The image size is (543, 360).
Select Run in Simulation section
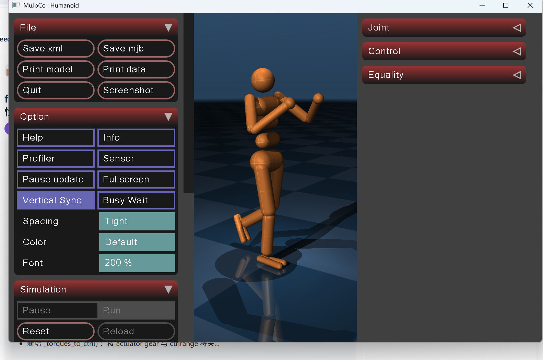pos(136,310)
